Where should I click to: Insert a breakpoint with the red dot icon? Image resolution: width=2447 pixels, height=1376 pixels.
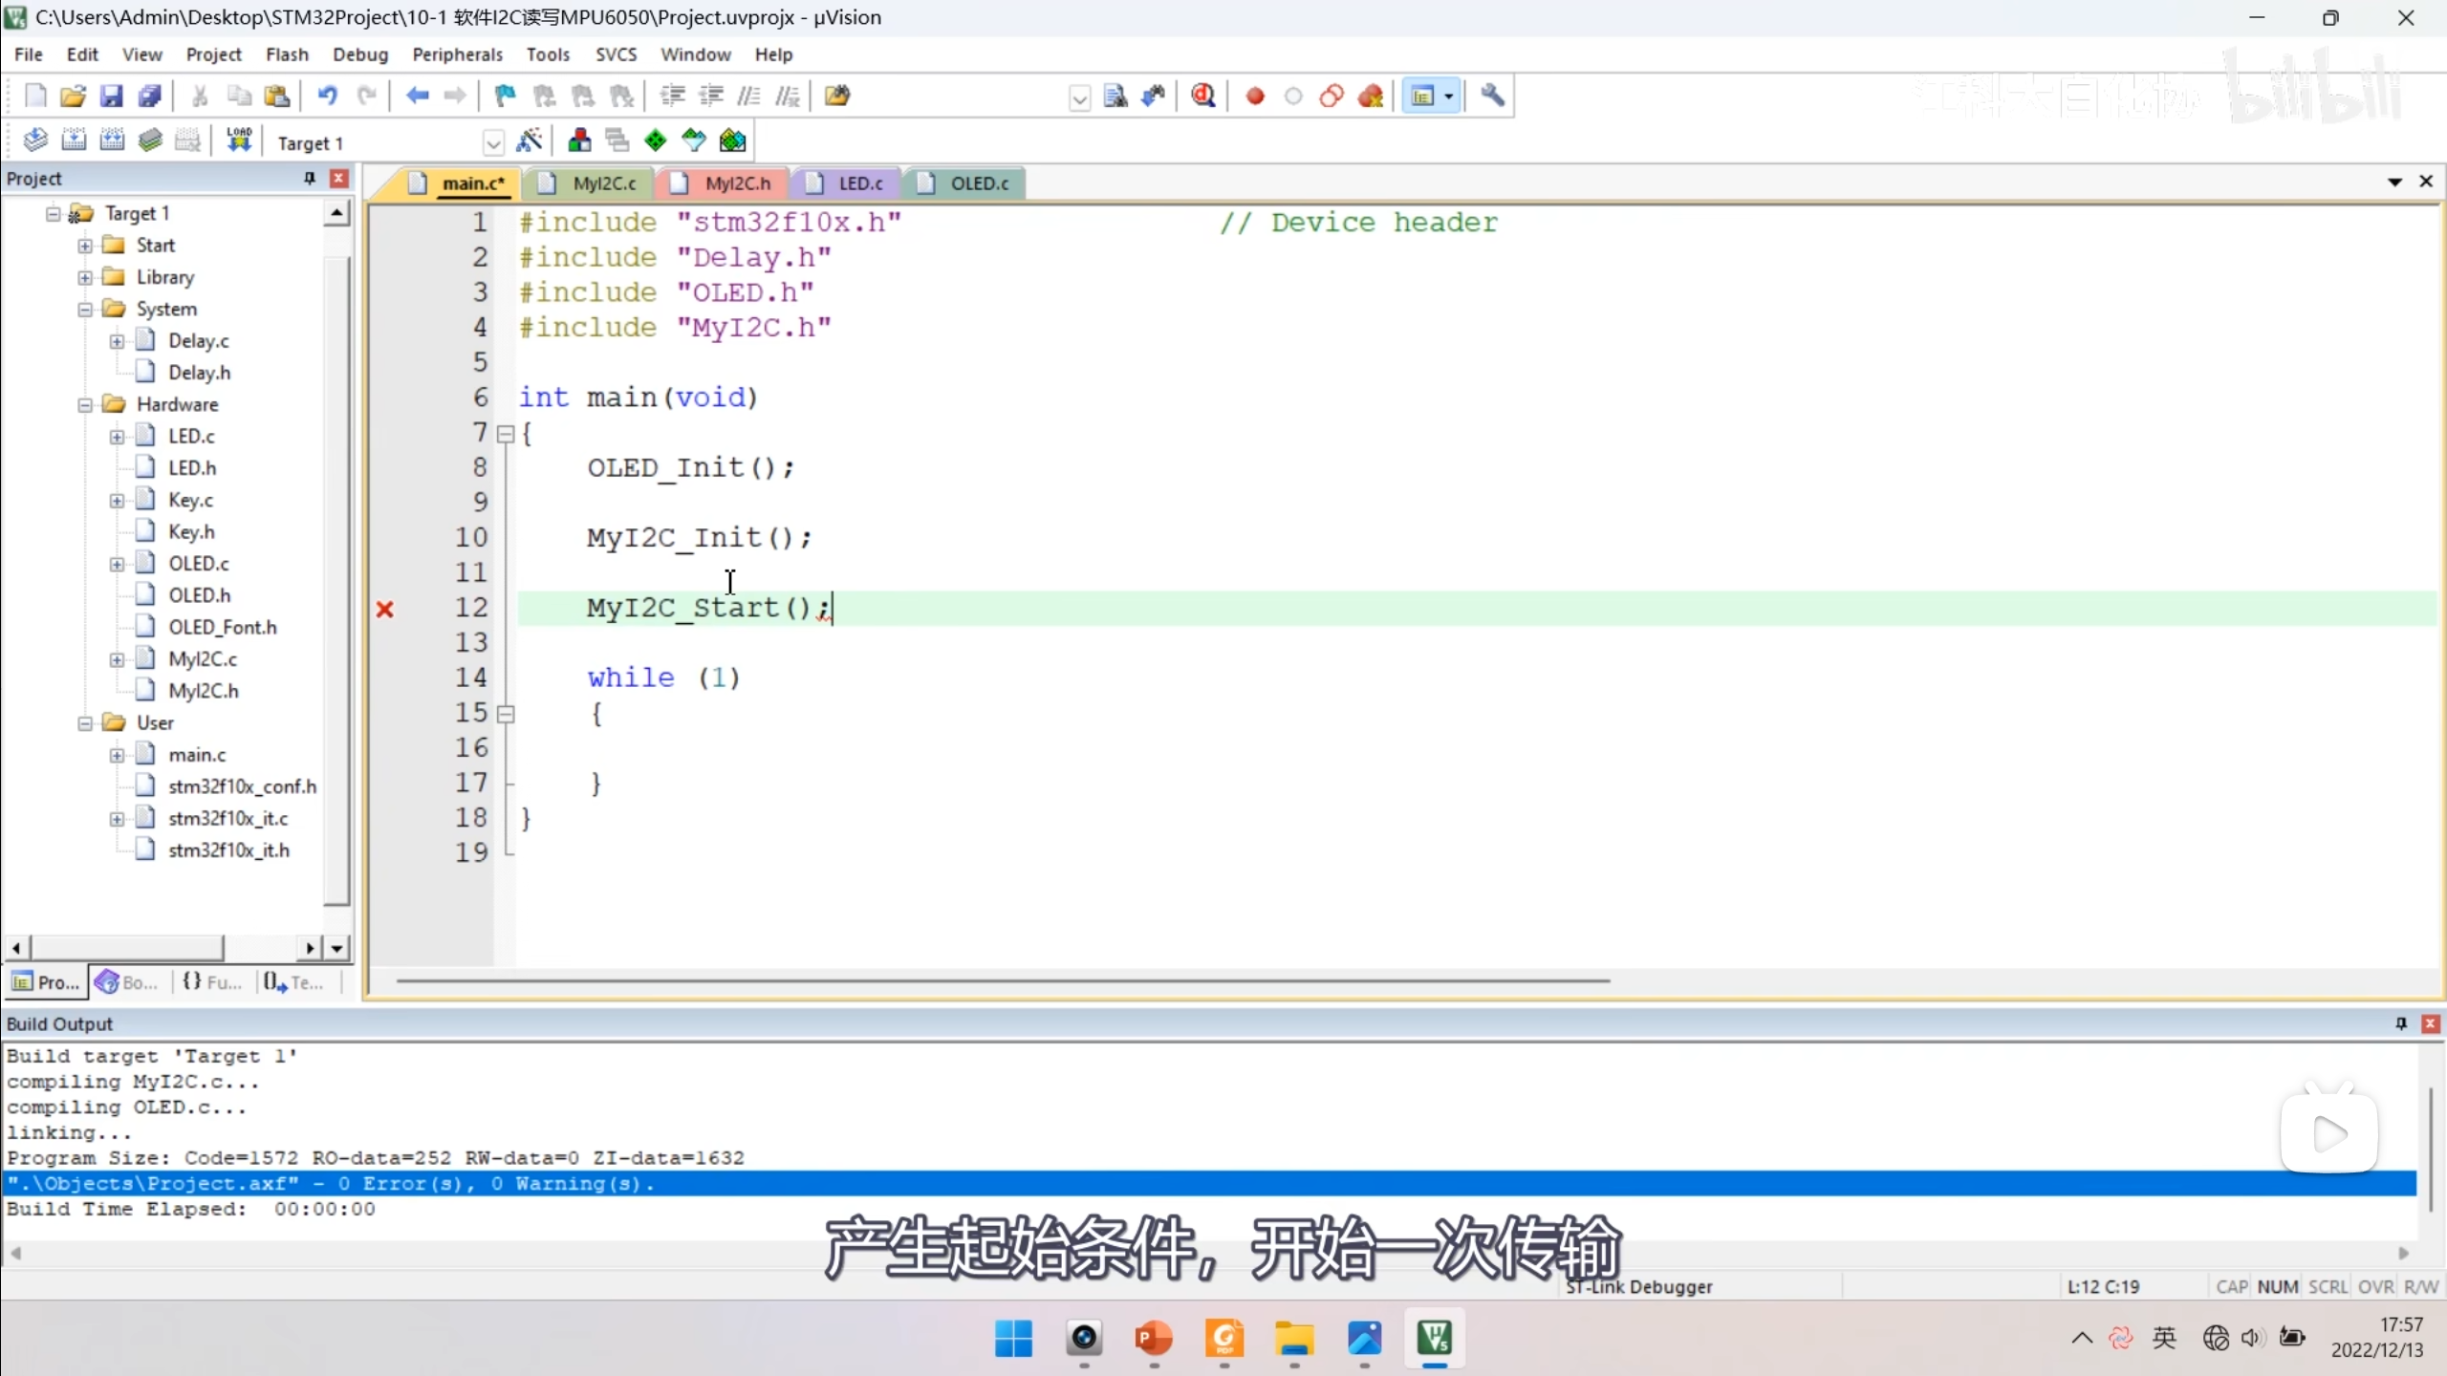click(1255, 96)
